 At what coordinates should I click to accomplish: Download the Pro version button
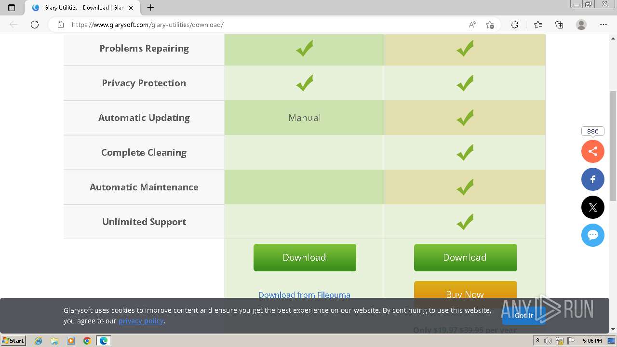465,257
